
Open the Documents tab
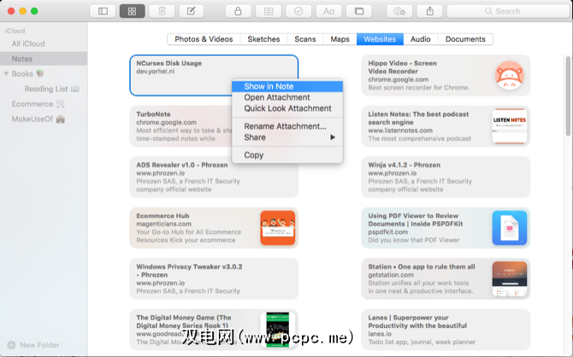coord(465,39)
